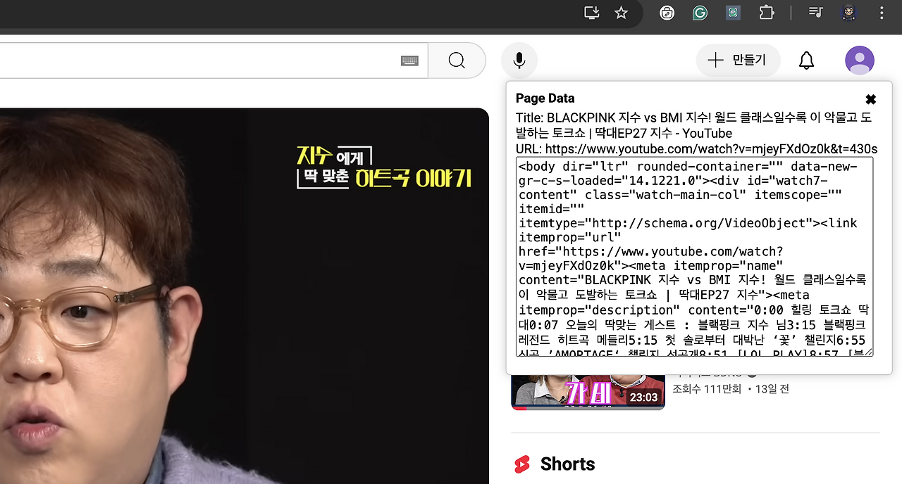Bookmark this page with the star icon
Image resolution: width=902 pixels, height=484 pixels.
click(621, 13)
